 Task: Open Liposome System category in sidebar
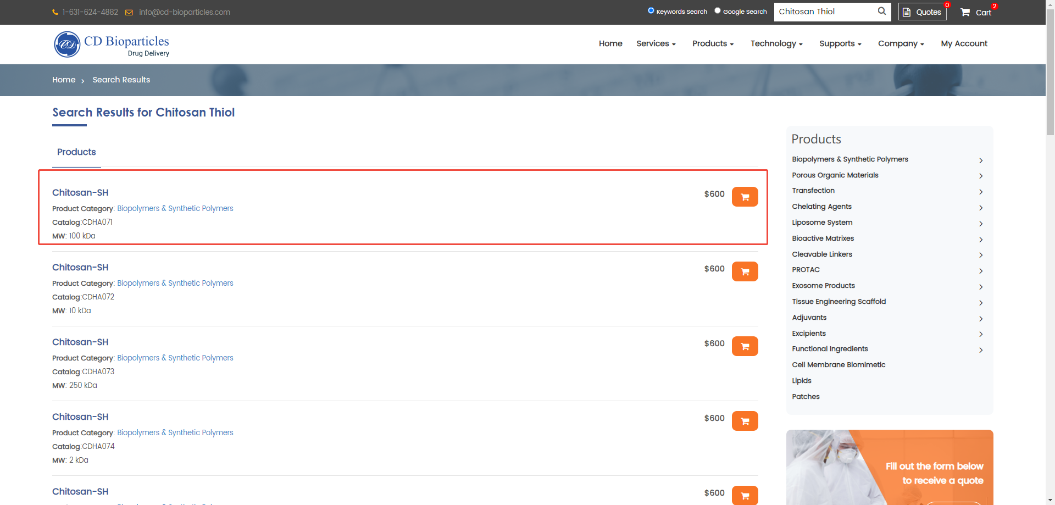click(x=822, y=223)
